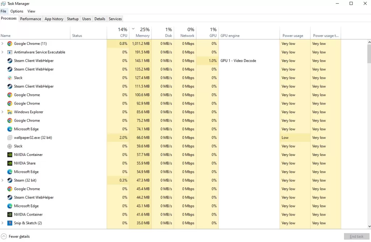Click NVIDIA Container icon on 41.6 MB row
The image size is (371, 242).
coord(10,215)
